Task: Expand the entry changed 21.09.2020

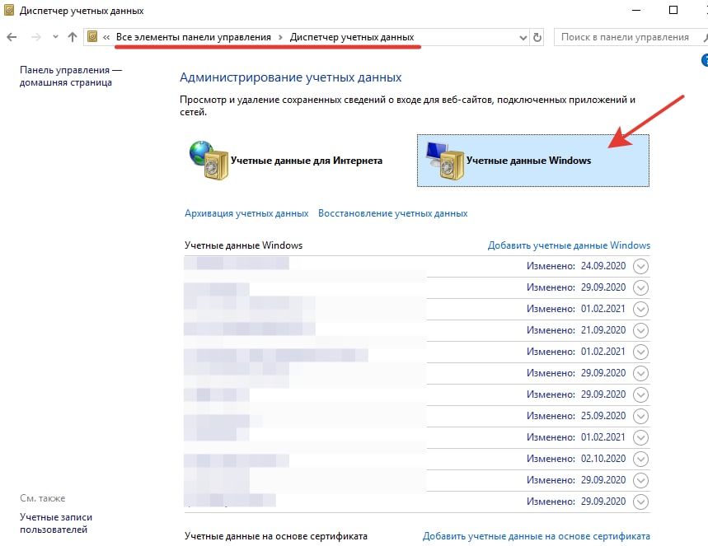Action: point(640,330)
